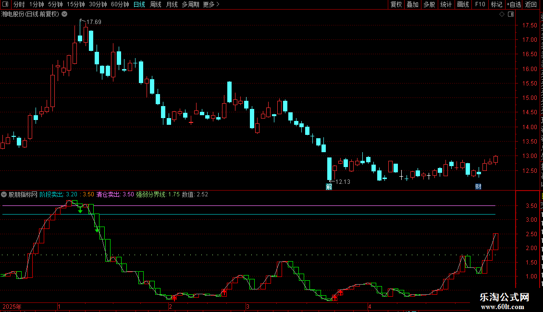Click the 湘电股份(日线.前复权) chart title
The width and height of the screenshot is (543, 312).
coord(30,14)
